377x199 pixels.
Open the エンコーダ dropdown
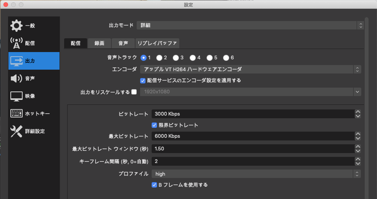(x=251, y=70)
